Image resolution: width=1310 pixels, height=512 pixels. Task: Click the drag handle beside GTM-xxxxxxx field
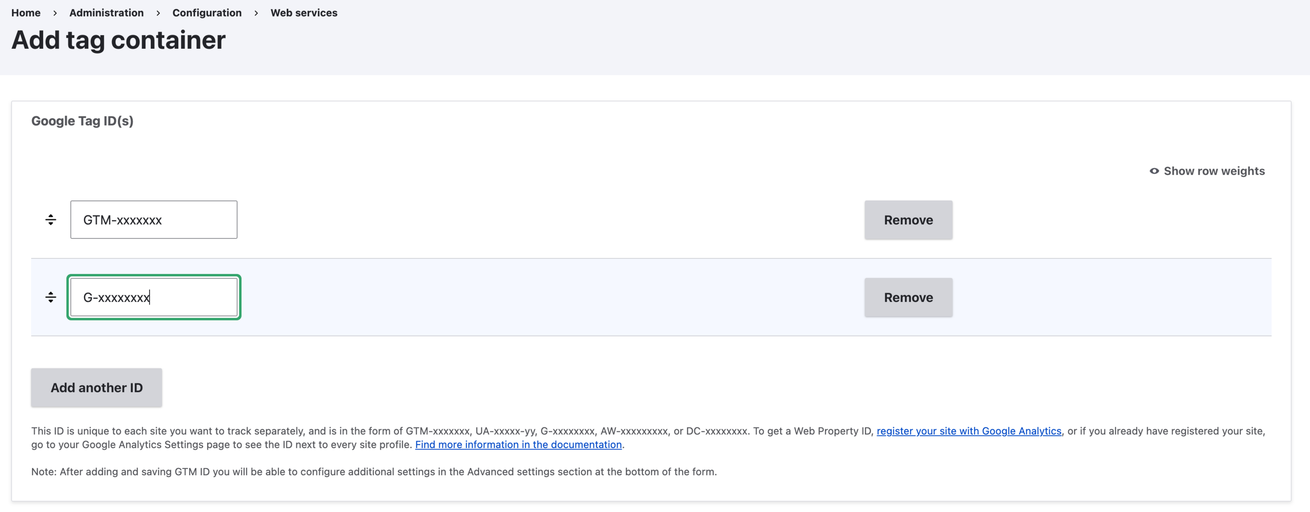coord(50,220)
